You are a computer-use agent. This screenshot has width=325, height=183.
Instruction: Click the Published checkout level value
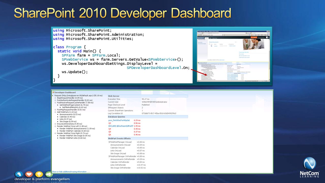[x=146, y=105]
